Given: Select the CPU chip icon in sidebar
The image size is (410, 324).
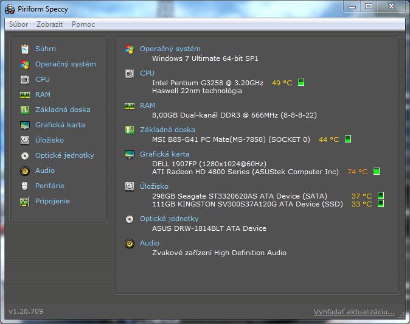Looking at the screenshot, I should (x=25, y=79).
